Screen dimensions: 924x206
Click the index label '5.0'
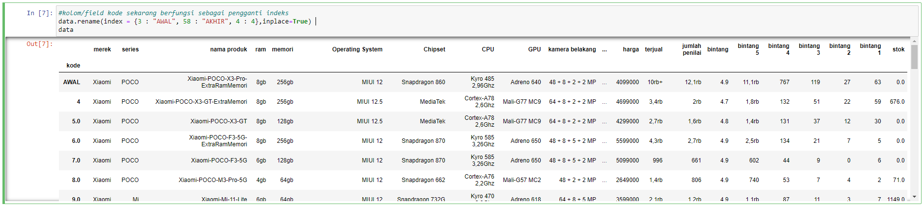click(76, 121)
